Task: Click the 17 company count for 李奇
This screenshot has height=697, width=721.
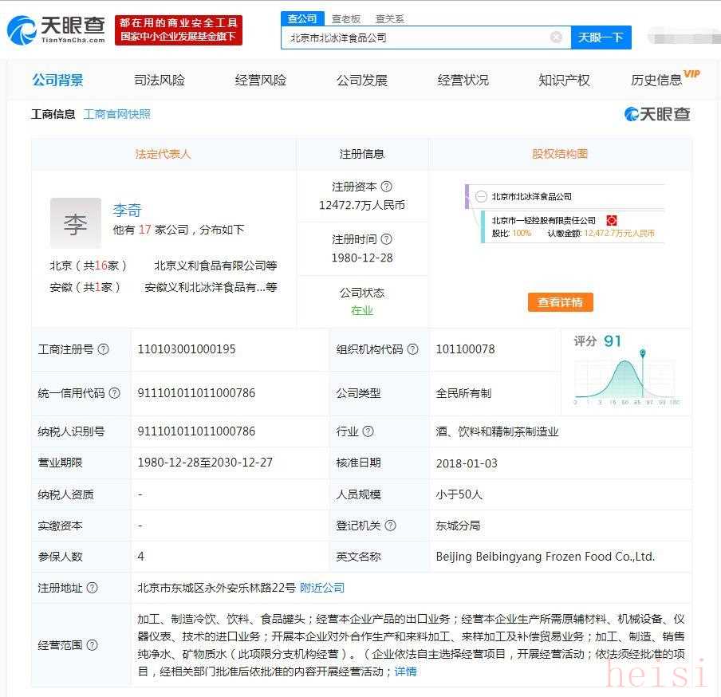Action: point(145,230)
